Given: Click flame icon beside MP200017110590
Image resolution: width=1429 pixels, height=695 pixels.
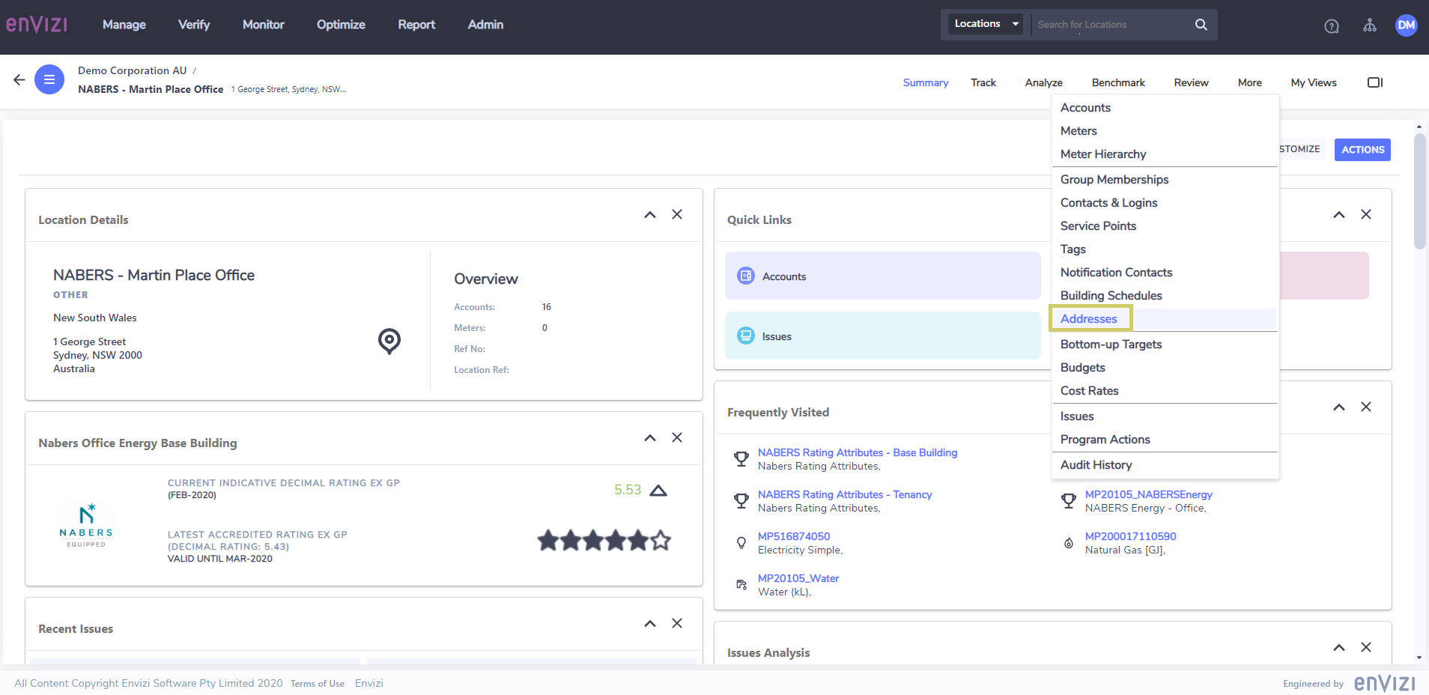Looking at the screenshot, I should coord(1069,543).
